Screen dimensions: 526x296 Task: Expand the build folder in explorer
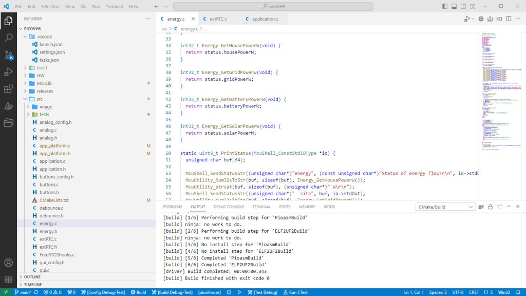(41, 68)
